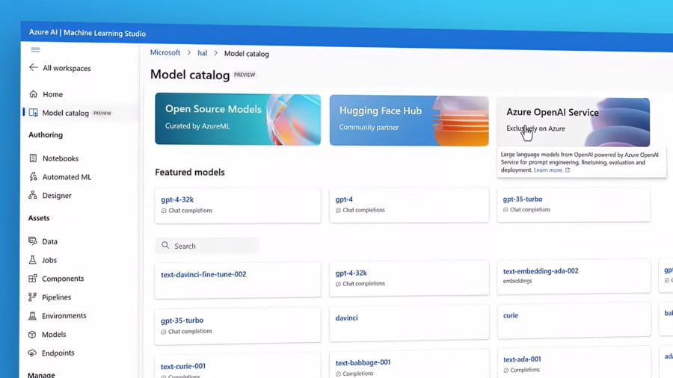Click the Home house icon

[34, 94]
